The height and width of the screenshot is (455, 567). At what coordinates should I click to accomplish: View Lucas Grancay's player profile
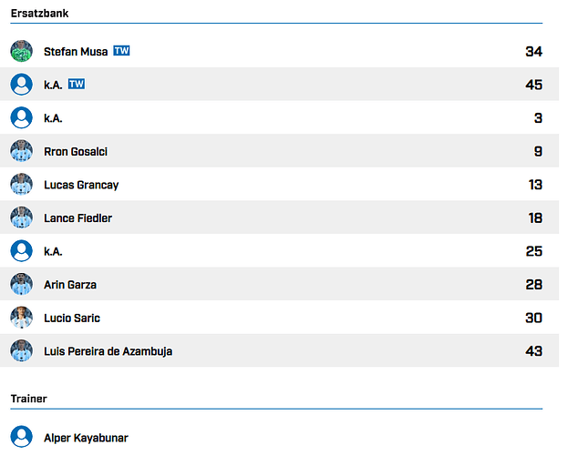pos(81,185)
